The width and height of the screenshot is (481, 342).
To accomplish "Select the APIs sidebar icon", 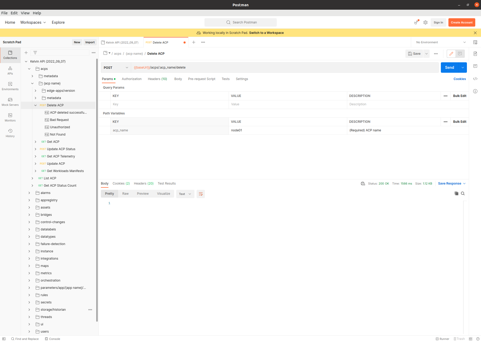I will [10, 70].
